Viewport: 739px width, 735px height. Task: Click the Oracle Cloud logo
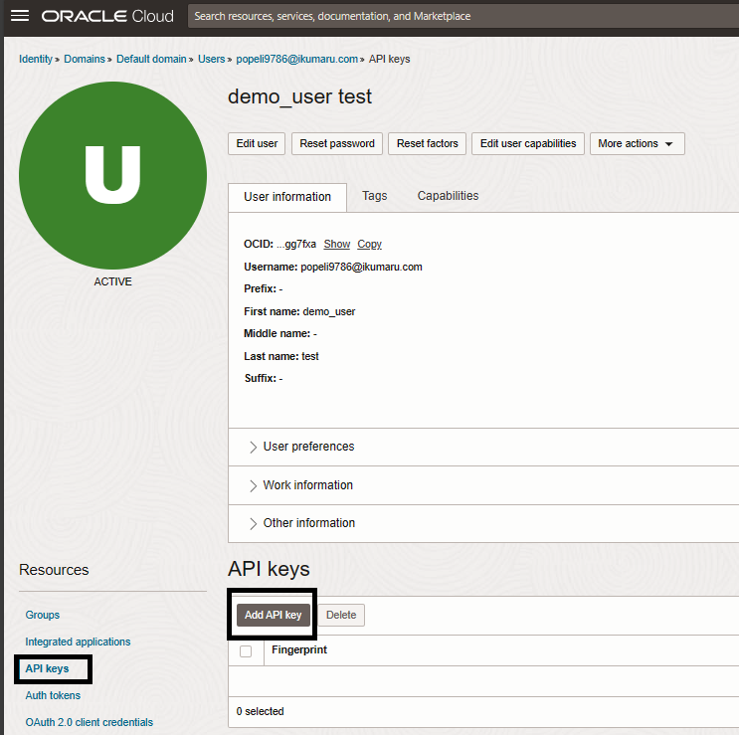(x=107, y=16)
